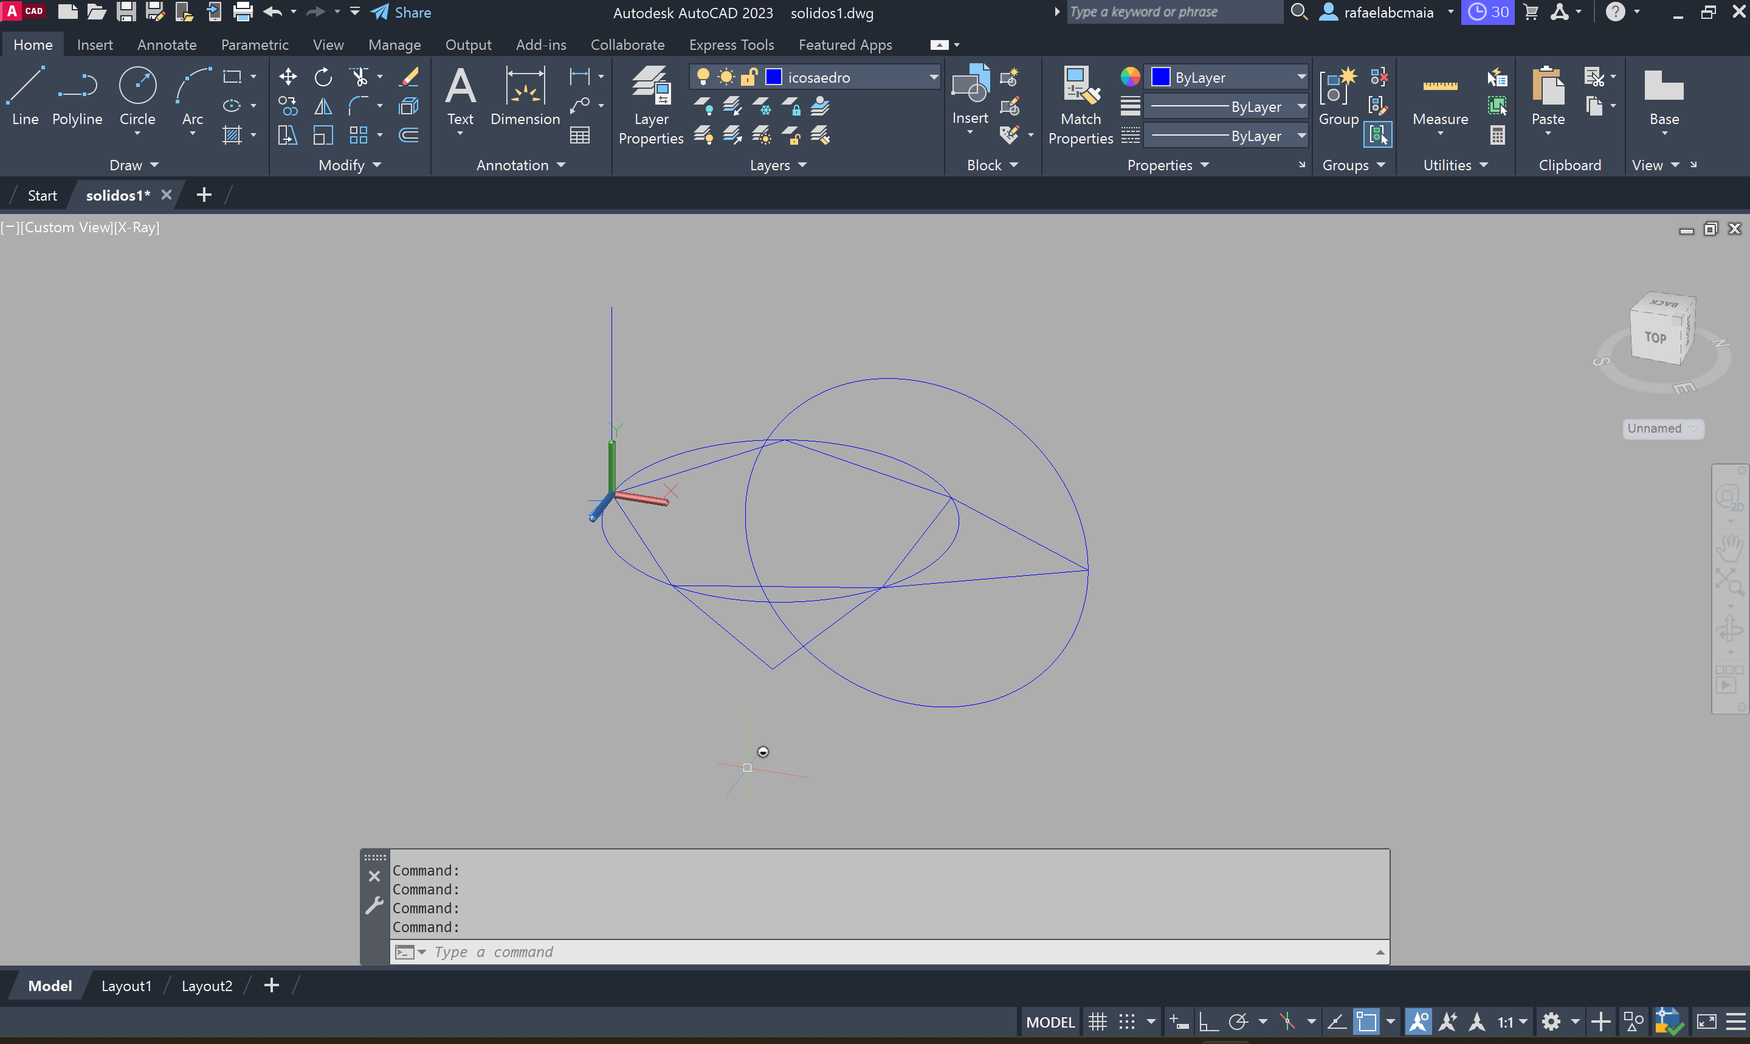Viewport: 1750px width, 1044px height.
Task: Open the ByLayer color dropdown
Action: [1301, 77]
